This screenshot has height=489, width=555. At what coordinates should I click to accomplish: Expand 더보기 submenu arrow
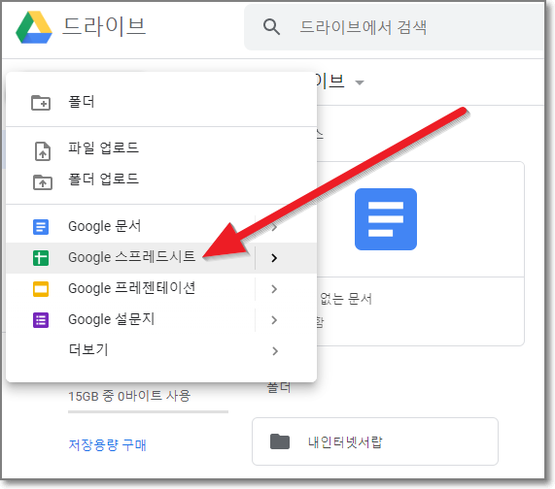(x=275, y=351)
